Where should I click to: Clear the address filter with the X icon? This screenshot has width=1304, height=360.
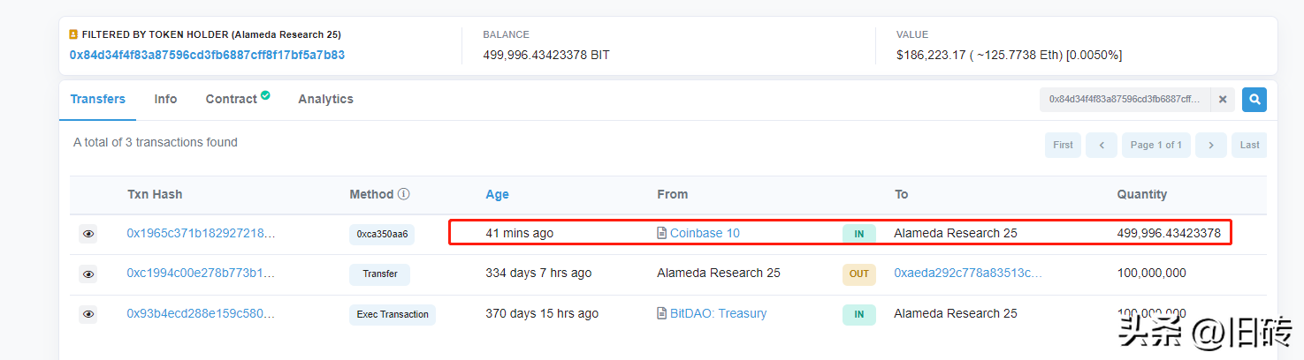coord(1223,100)
